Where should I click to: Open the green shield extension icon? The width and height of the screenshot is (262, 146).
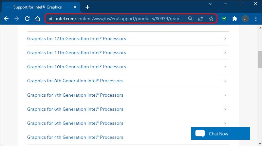click(x=224, y=19)
